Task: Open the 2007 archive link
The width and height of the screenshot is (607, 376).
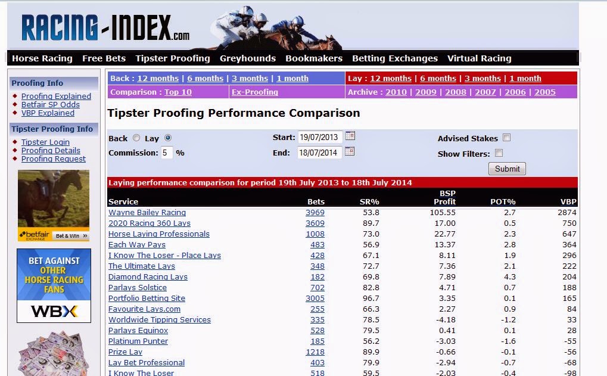Action: [485, 92]
